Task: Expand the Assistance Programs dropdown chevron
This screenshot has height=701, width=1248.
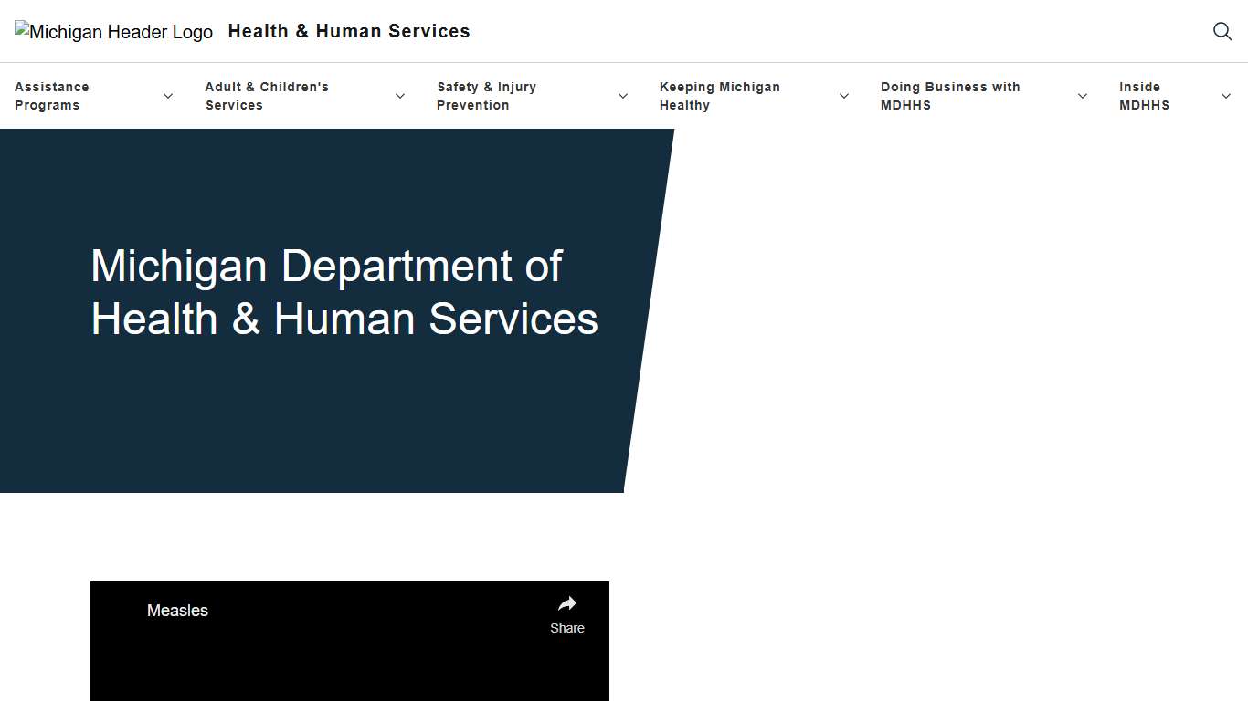Action: pos(168,95)
